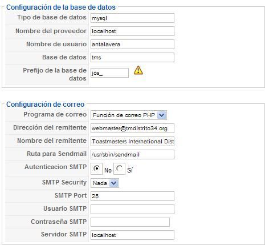Select the Ruta para Sendmail field
Screen dimensions: 265x245
132,155
